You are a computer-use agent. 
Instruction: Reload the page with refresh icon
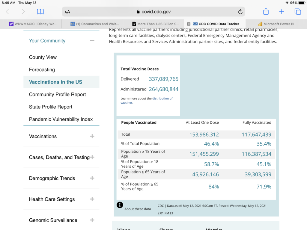click(x=240, y=12)
